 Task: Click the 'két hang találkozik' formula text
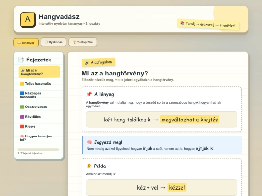[x=127, y=120]
